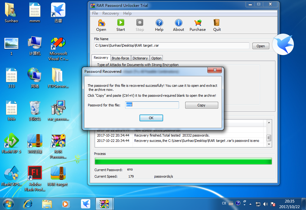The image size is (306, 210).
Task: Select the RAR target archive on desktop
Action: (x=58, y=176)
